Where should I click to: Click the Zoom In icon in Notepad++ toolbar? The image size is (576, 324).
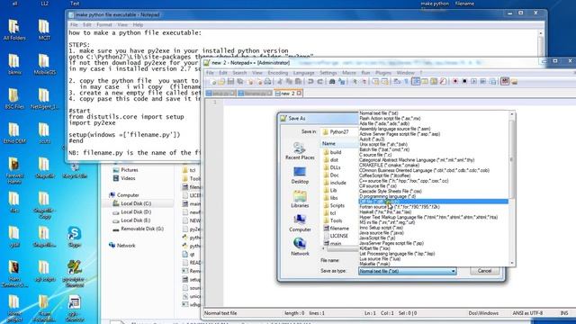(355, 82)
